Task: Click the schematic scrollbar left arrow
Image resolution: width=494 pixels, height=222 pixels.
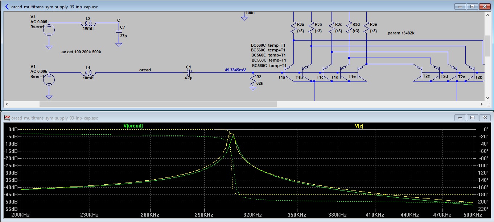Action: [7, 104]
